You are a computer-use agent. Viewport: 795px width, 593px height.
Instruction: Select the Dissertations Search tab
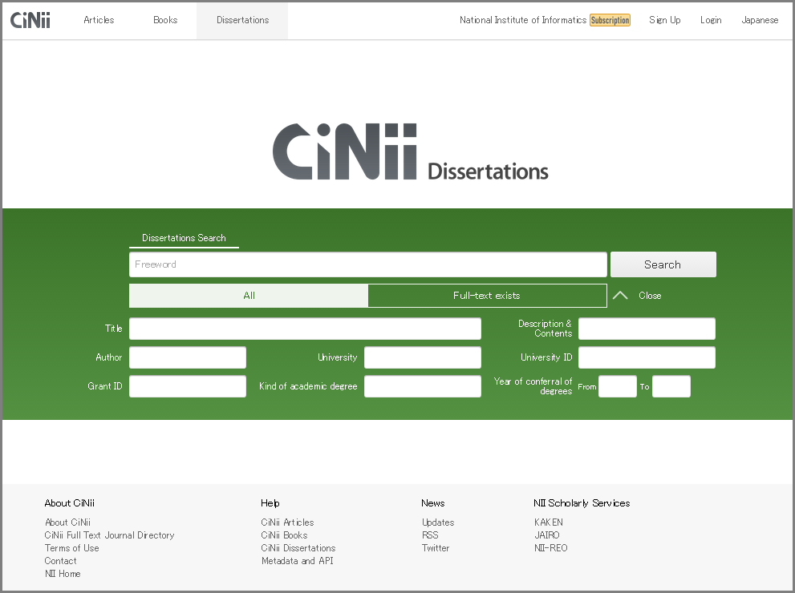pos(184,238)
